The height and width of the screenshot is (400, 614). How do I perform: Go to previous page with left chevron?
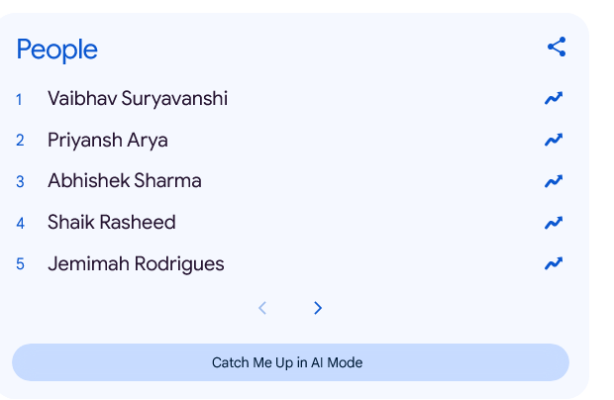262,308
